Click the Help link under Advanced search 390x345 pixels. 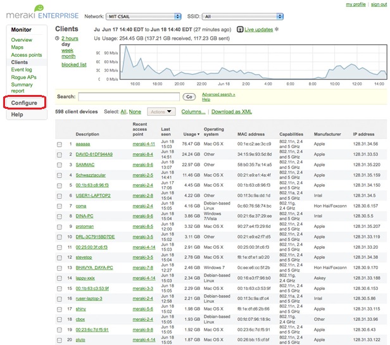click(206, 99)
